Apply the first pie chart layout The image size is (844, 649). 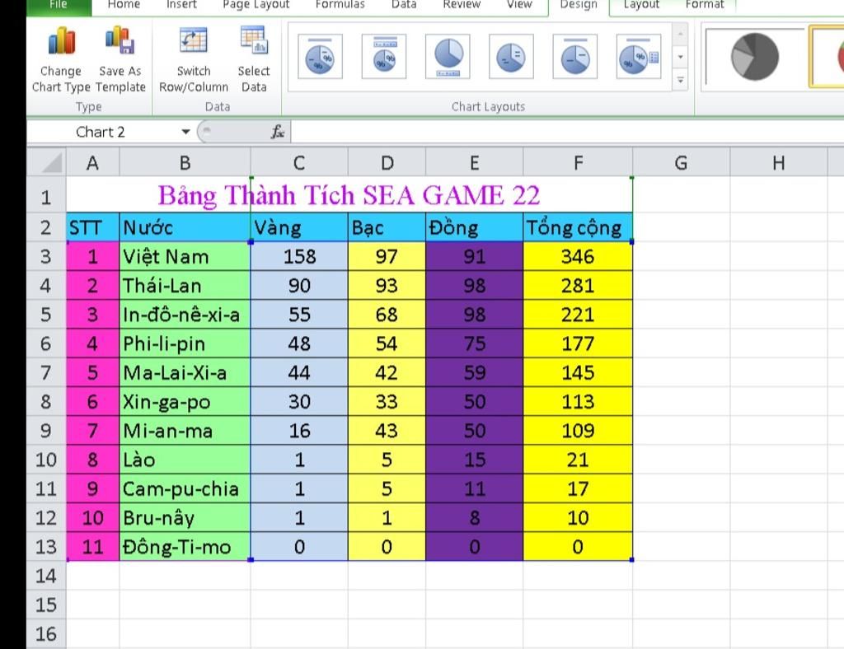(x=321, y=57)
